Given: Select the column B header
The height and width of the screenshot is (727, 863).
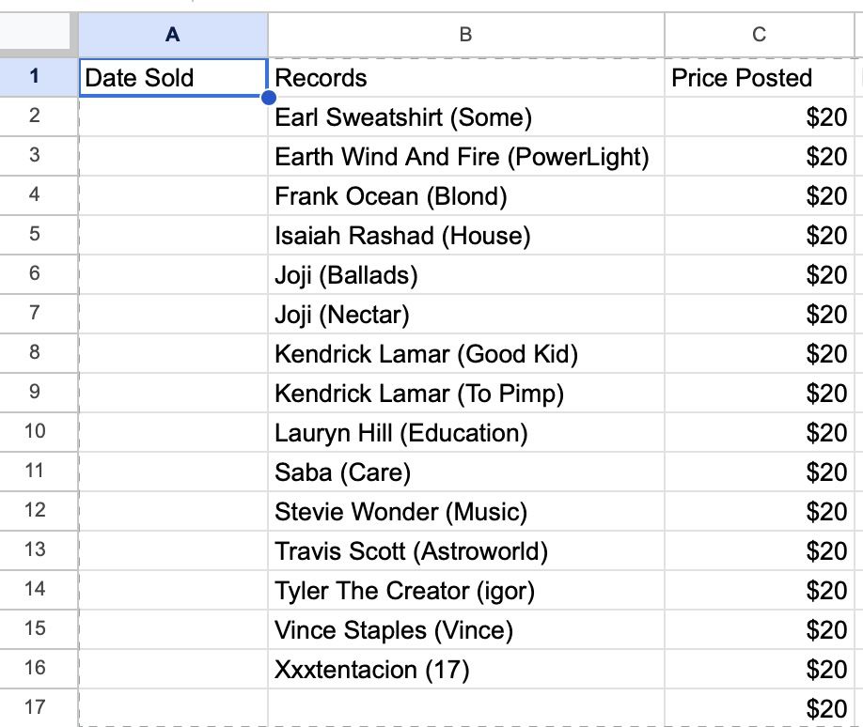Looking at the screenshot, I should [465, 35].
